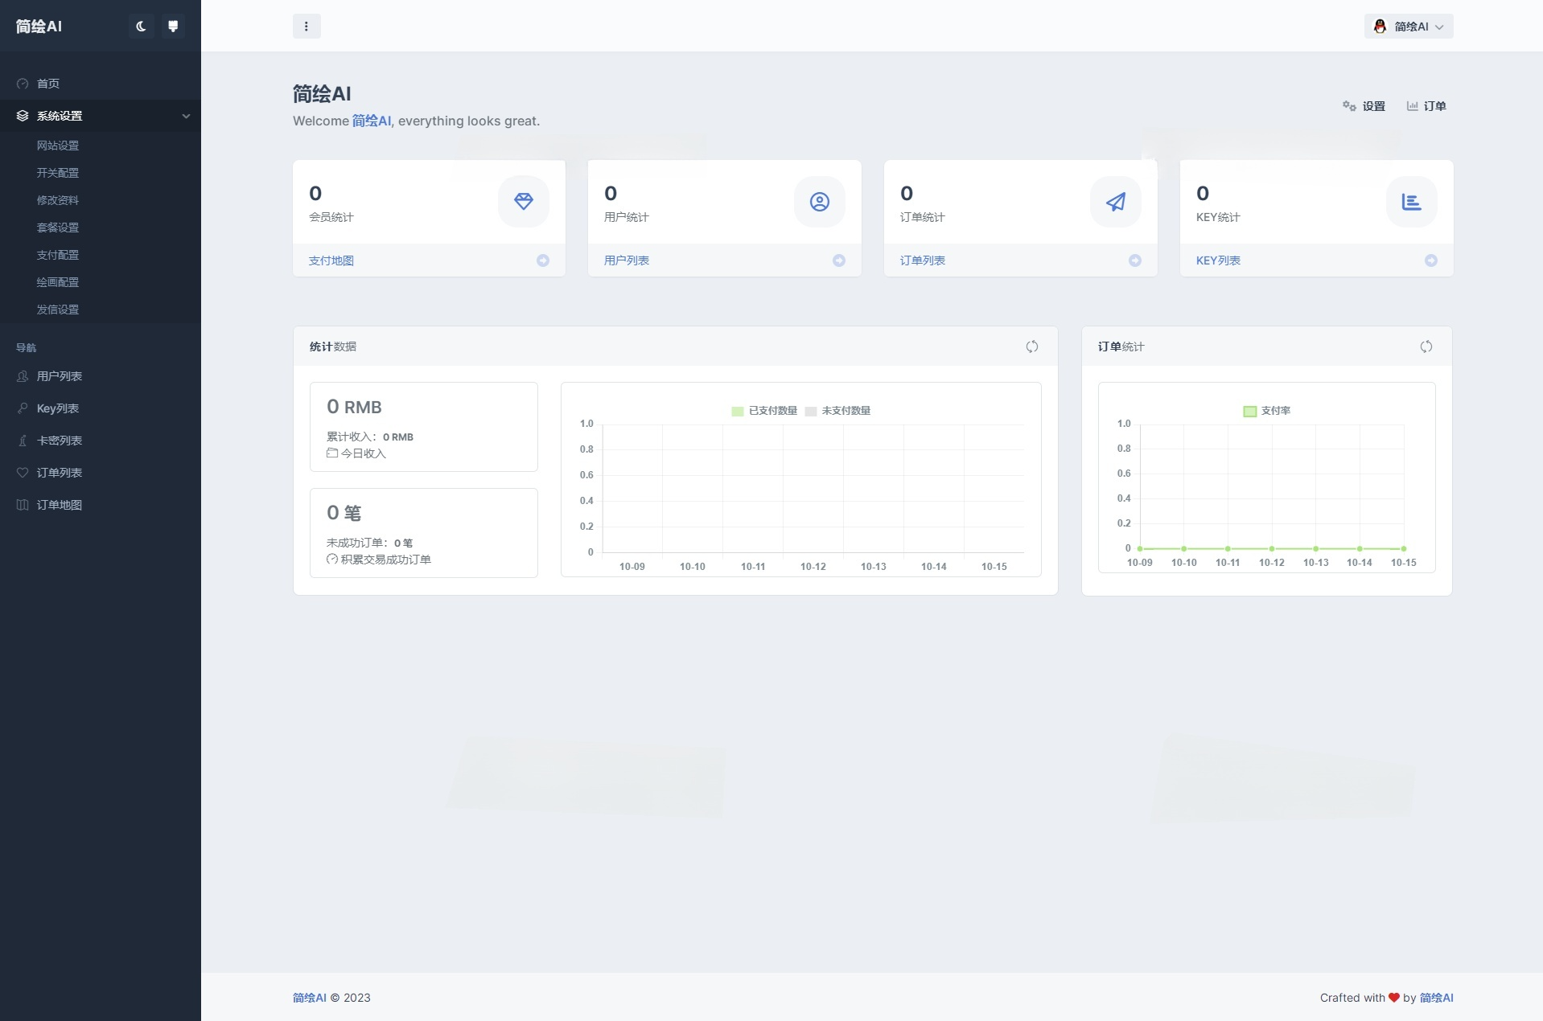Viewport: 1543px width, 1021px height.
Task: Refresh the 订单统计 chart panel
Action: point(1426,346)
